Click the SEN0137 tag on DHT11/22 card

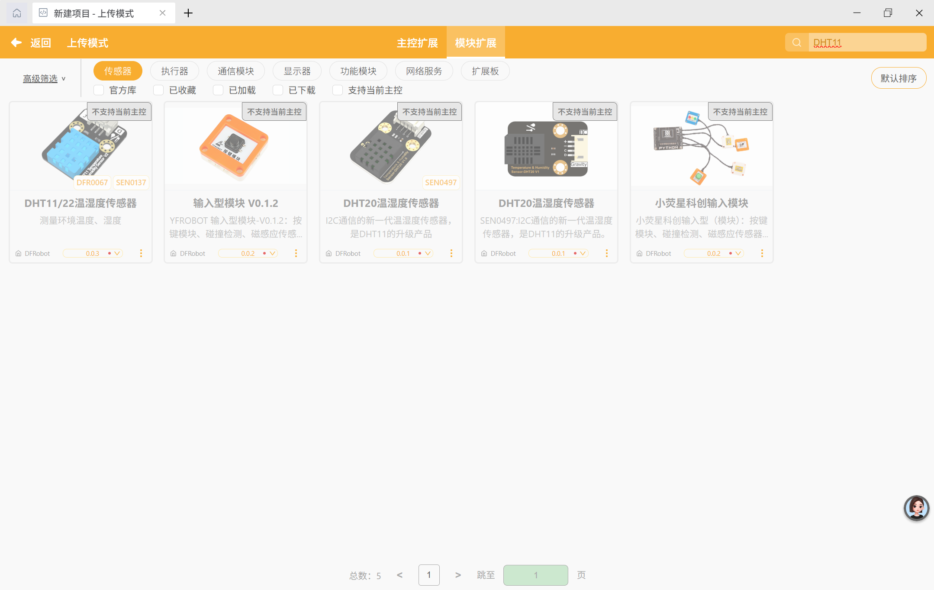pyautogui.click(x=131, y=183)
